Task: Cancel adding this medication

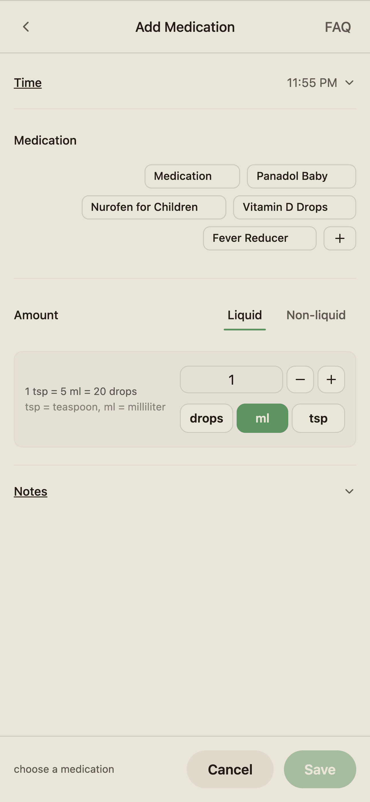Action: (x=230, y=770)
